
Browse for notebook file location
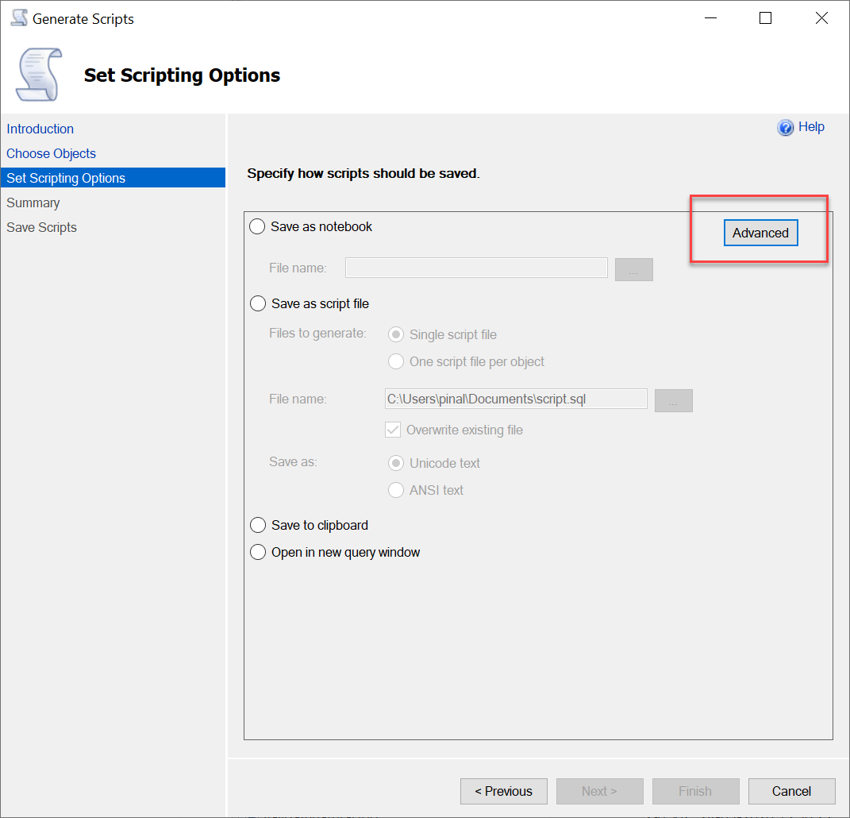pyautogui.click(x=633, y=269)
